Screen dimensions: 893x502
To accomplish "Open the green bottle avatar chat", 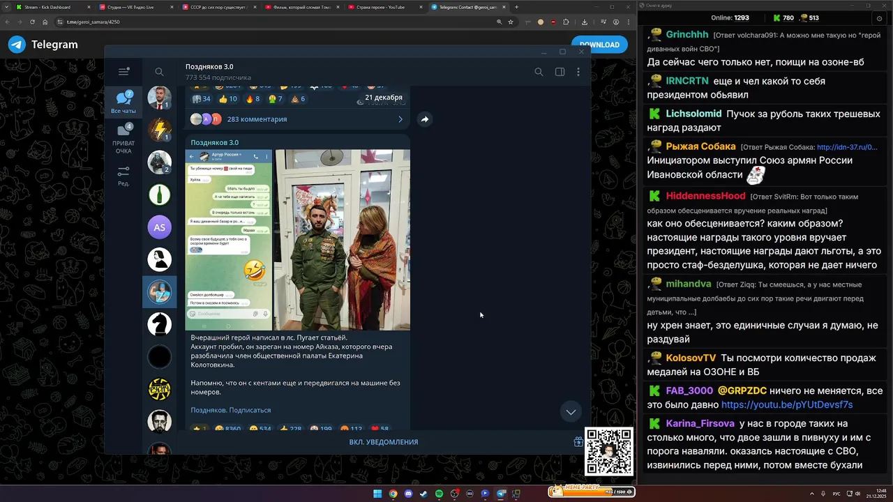I will pos(160,195).
